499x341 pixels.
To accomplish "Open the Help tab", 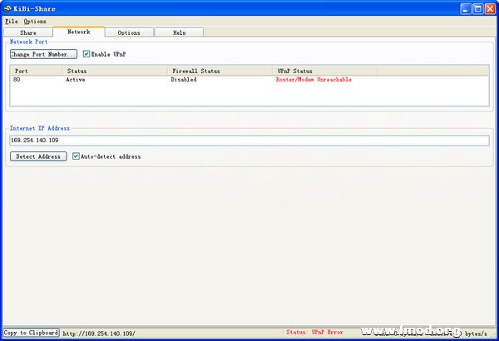I will 179,32.
